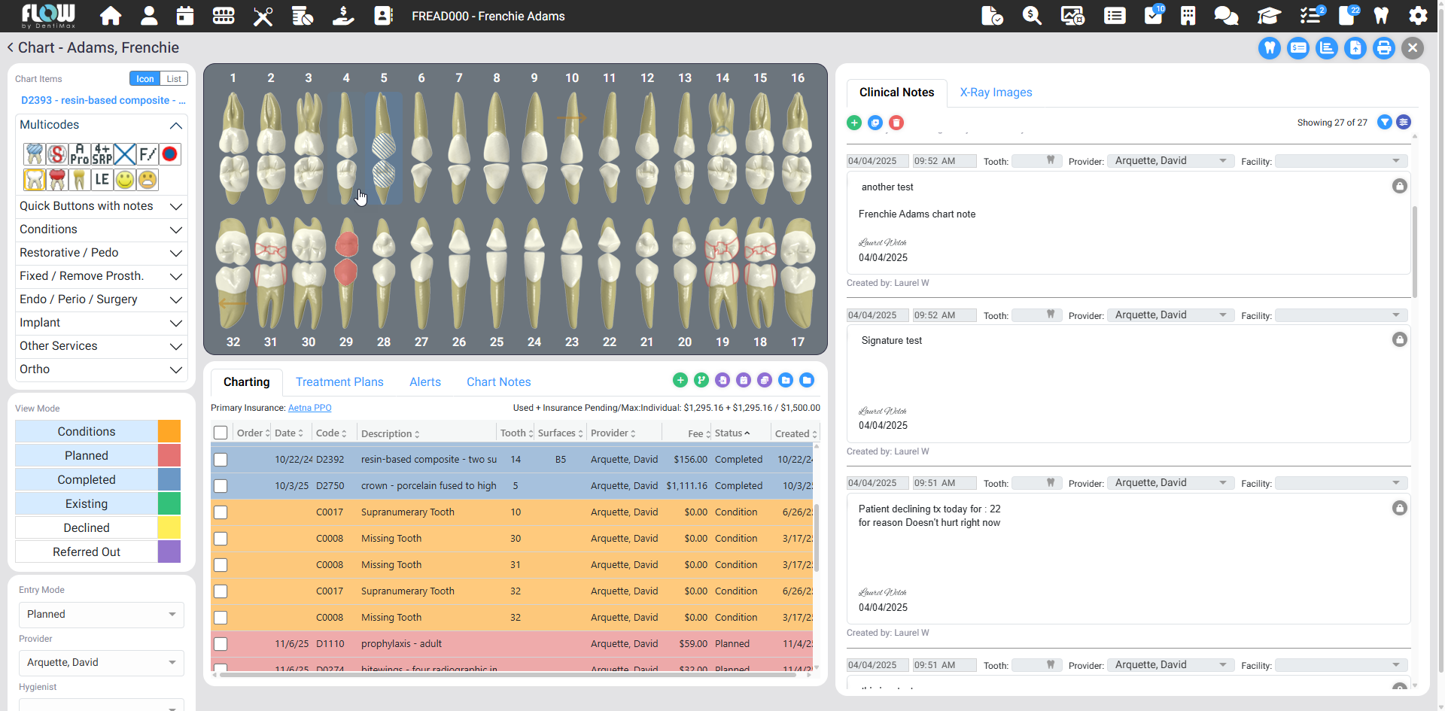Open the Aetna PPO insurance link
Image resolution: width=1445 pixels, height=711 pixels.
[x=309, y=408]
